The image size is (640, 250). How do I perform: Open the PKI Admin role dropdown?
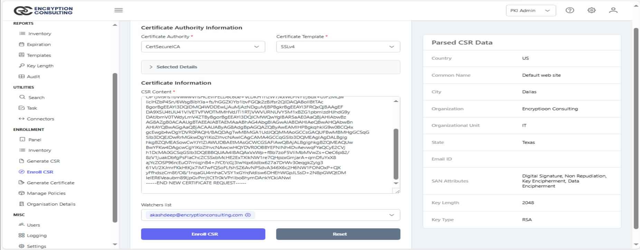tap(530, 11)
